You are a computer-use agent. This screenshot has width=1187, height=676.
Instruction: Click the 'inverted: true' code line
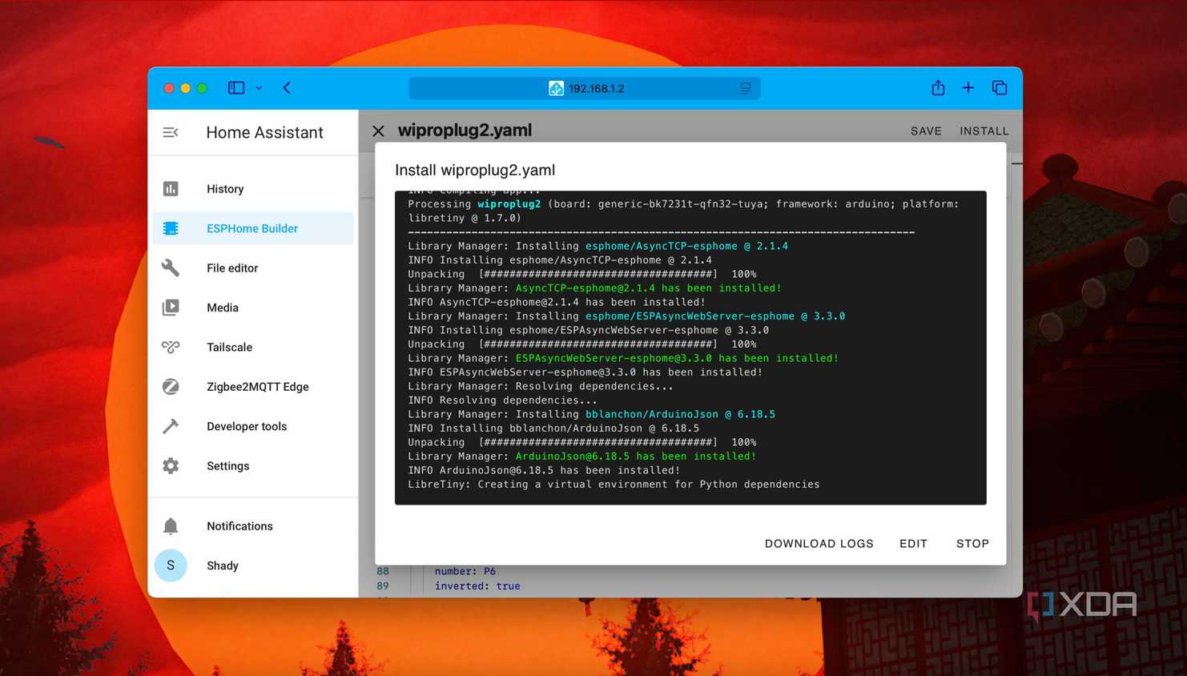(477, 586)
